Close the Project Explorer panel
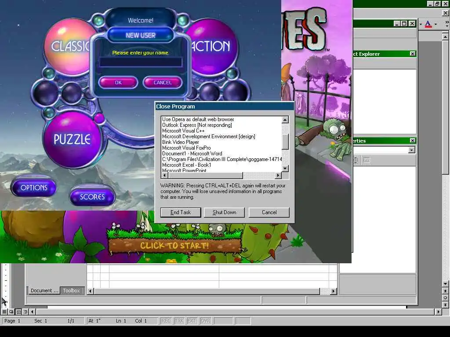 tap(412, 54)
